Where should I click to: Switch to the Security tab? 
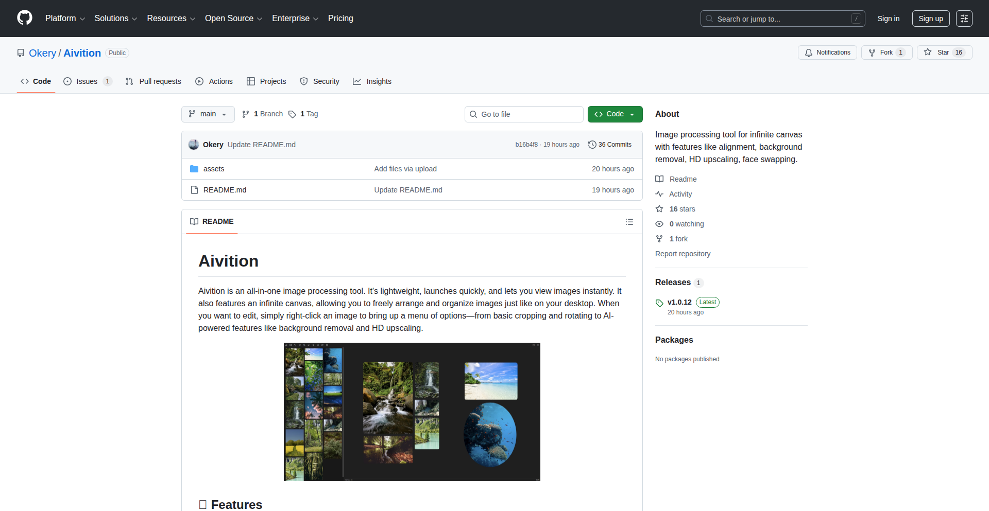click(x=319, y=81)
